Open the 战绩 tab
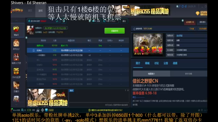This screenshot has width=218, height=122. click(x=175, y=63)
